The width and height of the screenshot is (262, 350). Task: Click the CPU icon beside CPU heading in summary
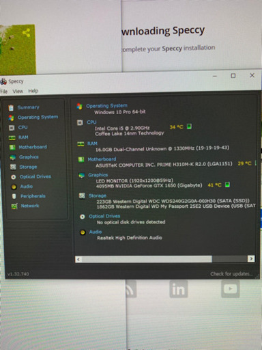click(80, 122)
